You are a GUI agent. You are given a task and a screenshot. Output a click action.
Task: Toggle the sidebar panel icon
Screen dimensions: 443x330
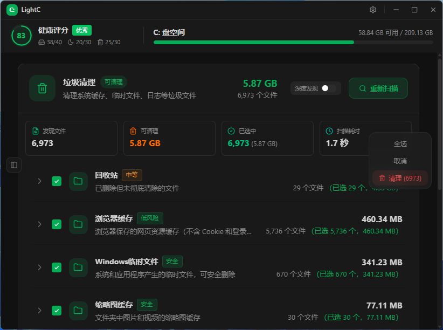pos(14,165)
